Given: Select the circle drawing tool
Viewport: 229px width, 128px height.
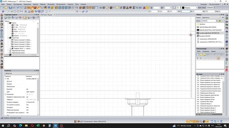Looking at the screenshot, I should [15, 11].
